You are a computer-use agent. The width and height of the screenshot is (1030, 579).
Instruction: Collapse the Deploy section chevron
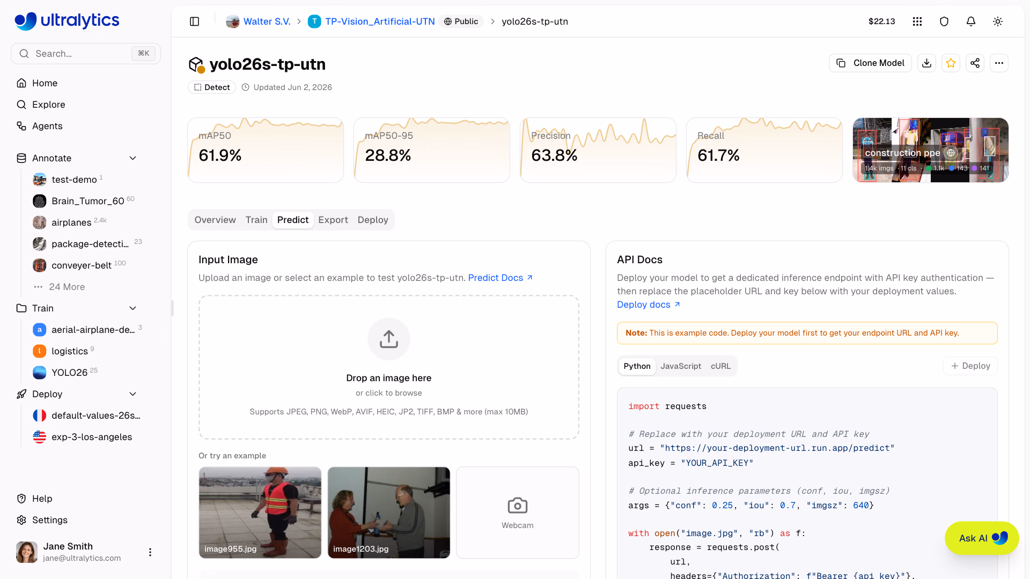point(133,394)
